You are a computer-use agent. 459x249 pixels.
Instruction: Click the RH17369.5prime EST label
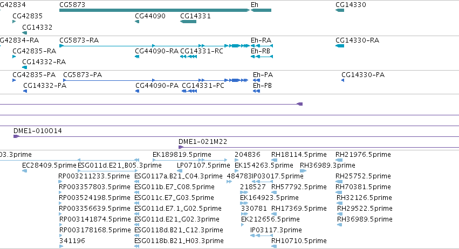pyautogui.click(x=299, y=209)
